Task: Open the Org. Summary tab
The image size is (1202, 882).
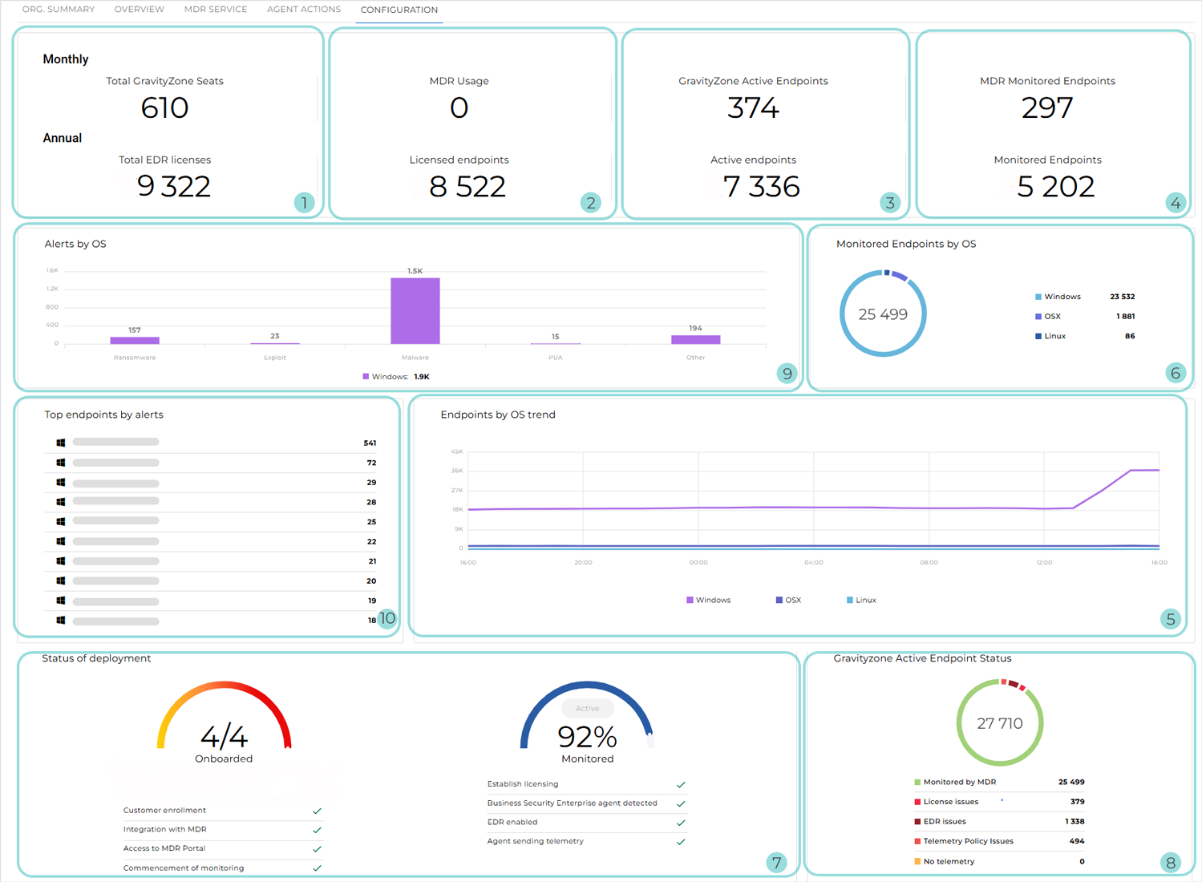Action: [59, 10]
